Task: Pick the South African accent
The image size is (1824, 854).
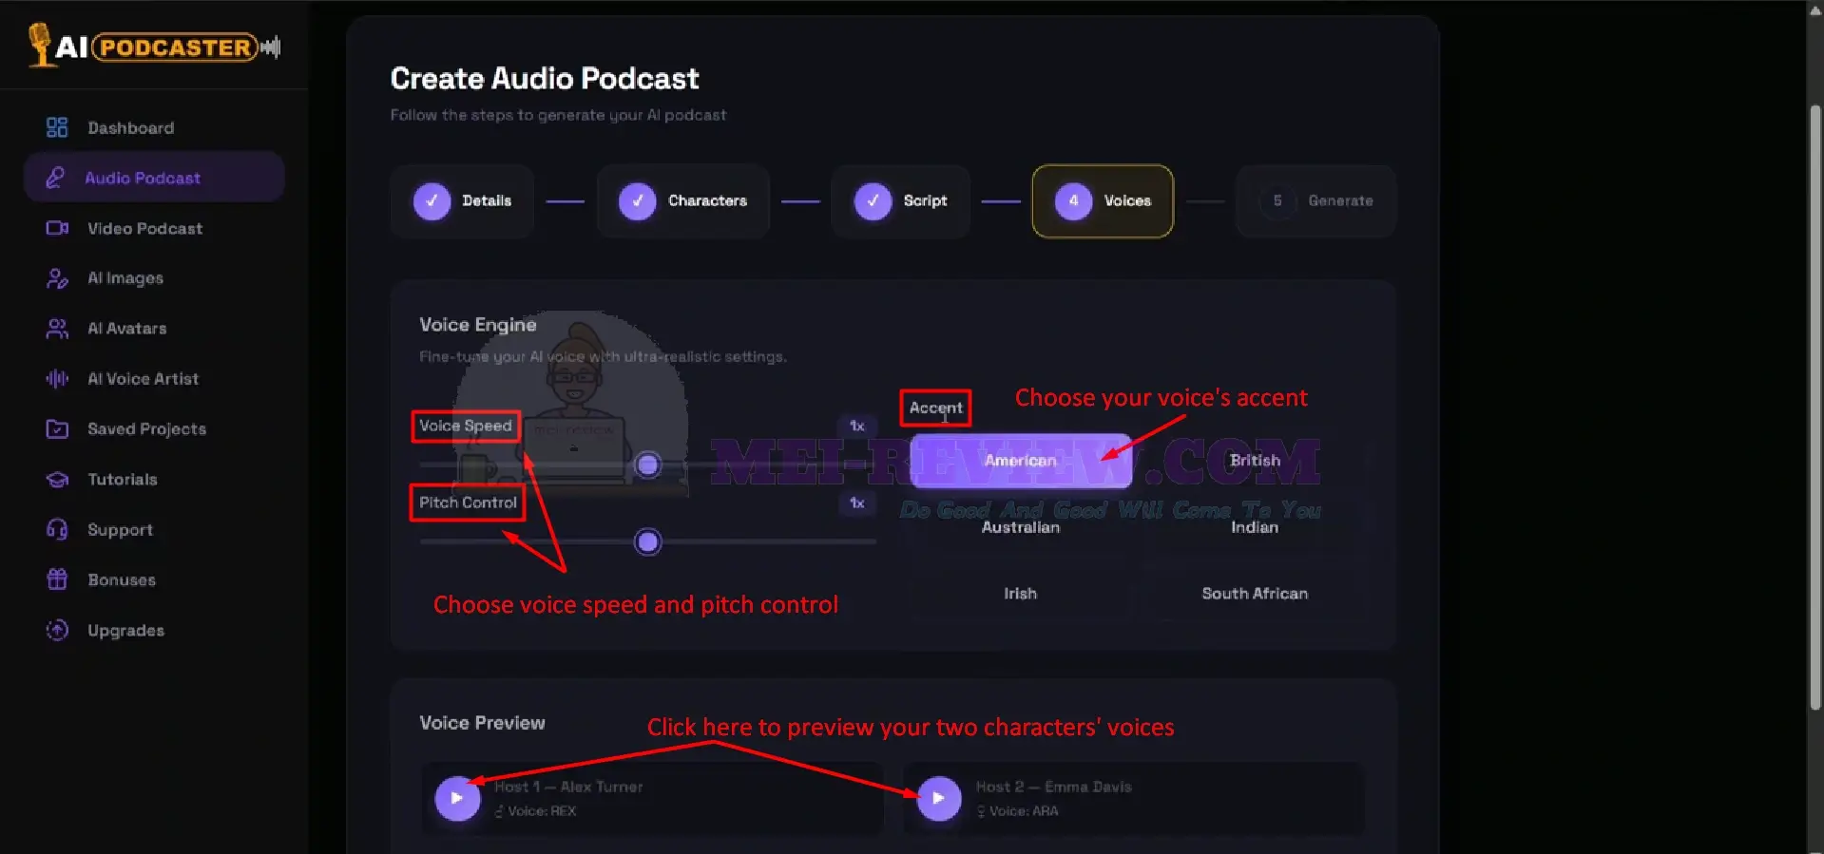Action: (x=1255, y=594)
